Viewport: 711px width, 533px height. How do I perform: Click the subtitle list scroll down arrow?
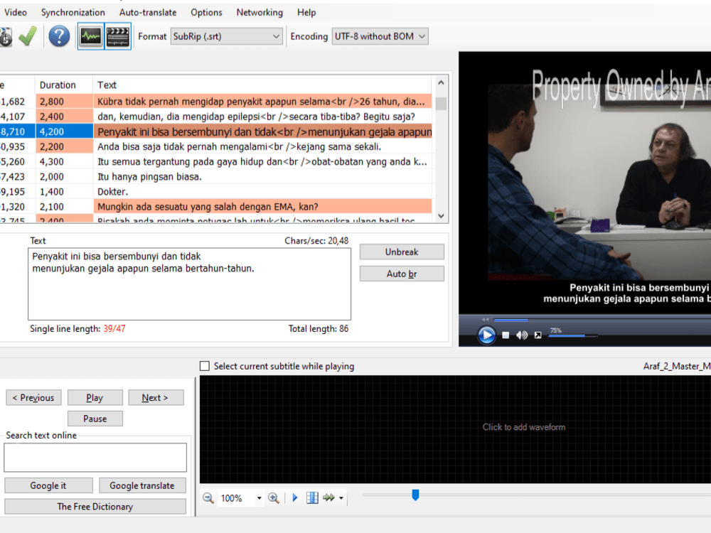click(x=442, y=216)
